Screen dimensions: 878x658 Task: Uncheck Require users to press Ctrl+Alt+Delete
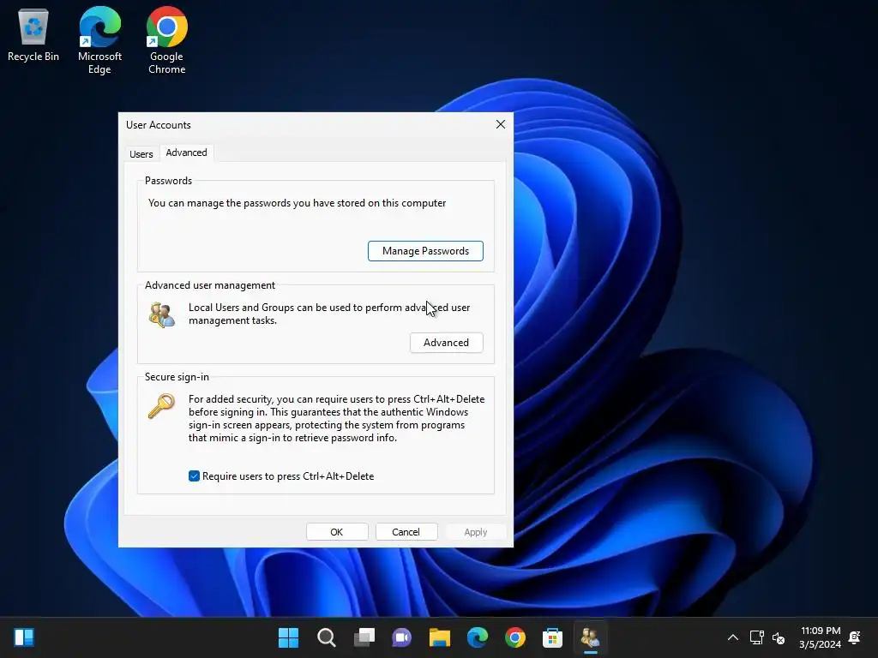195,476
